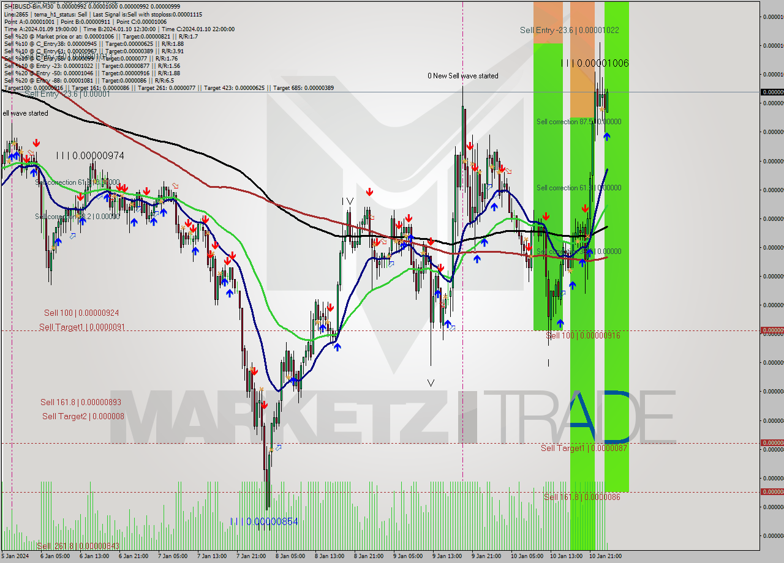Click the blue 'I I I 0.00000854' label
This screenshot has height=563, width=784.
(264, 521)
